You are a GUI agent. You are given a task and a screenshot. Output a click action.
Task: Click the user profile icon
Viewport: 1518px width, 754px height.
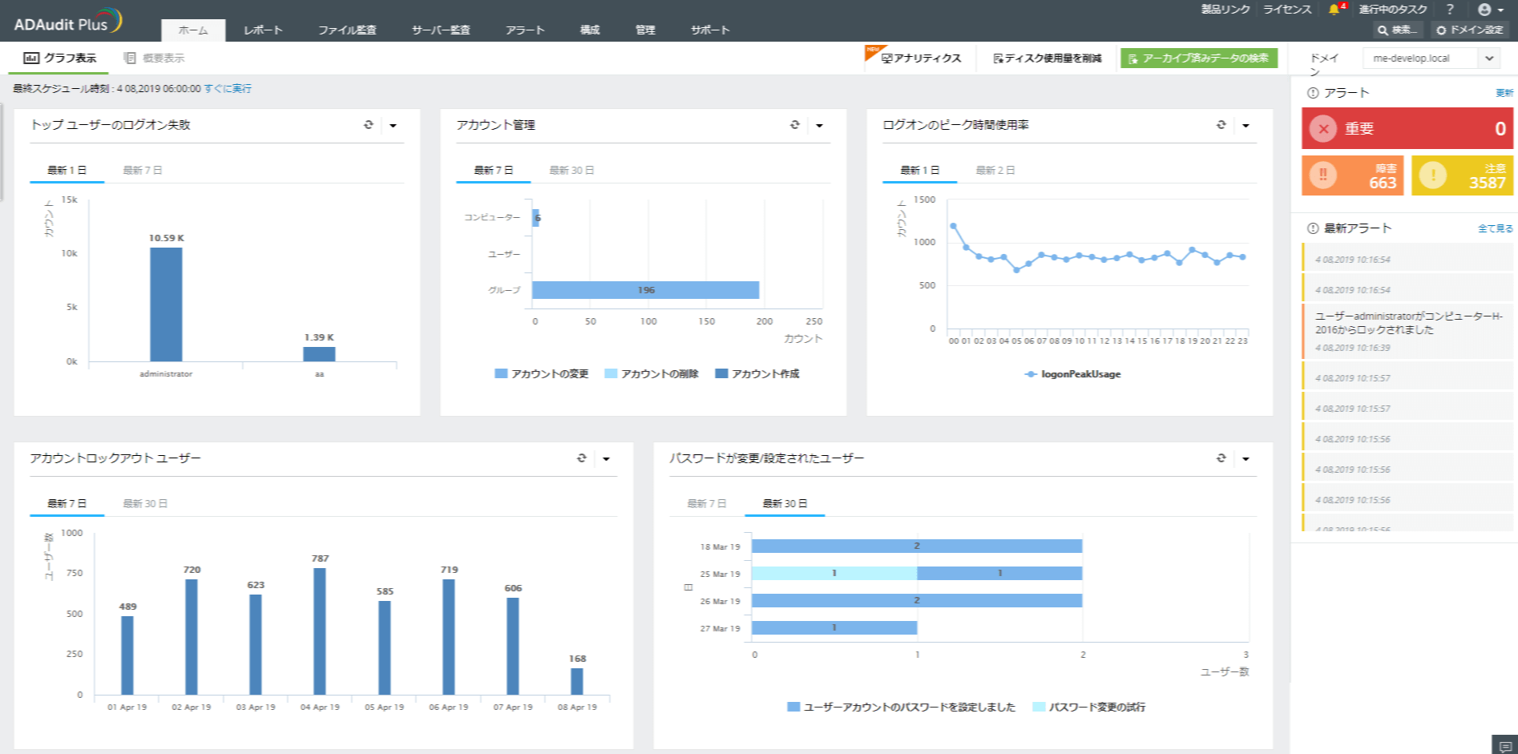coord(1486,10)
